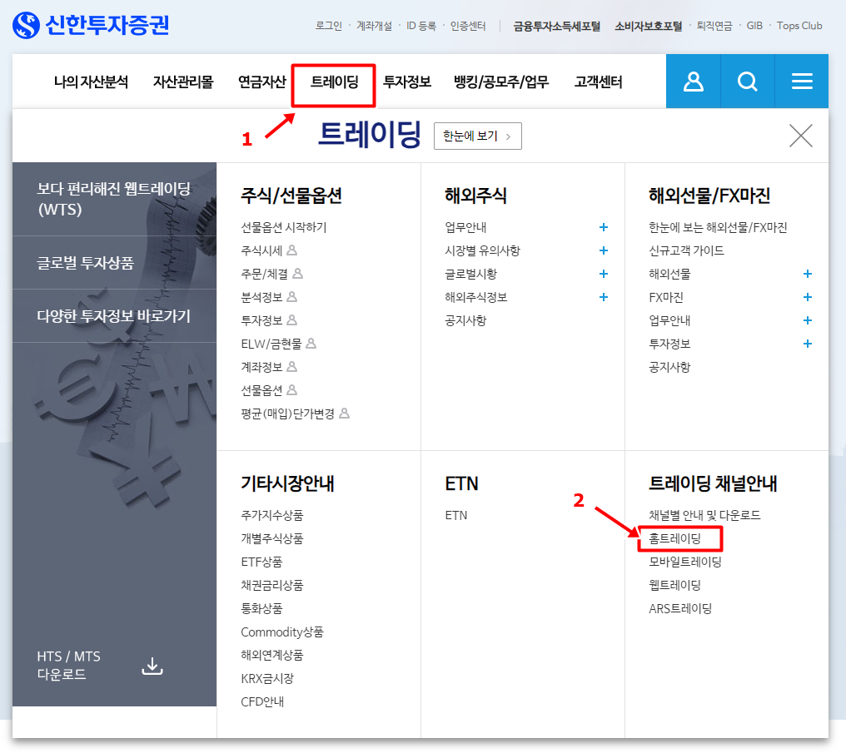
Task: Click the HTS / MTS download icon
Action: coord(152,666)
